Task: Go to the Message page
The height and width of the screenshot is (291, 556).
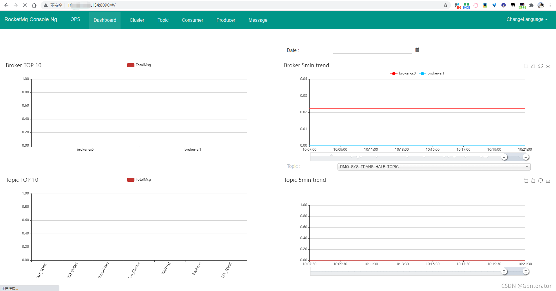Action: coord(258,20)
